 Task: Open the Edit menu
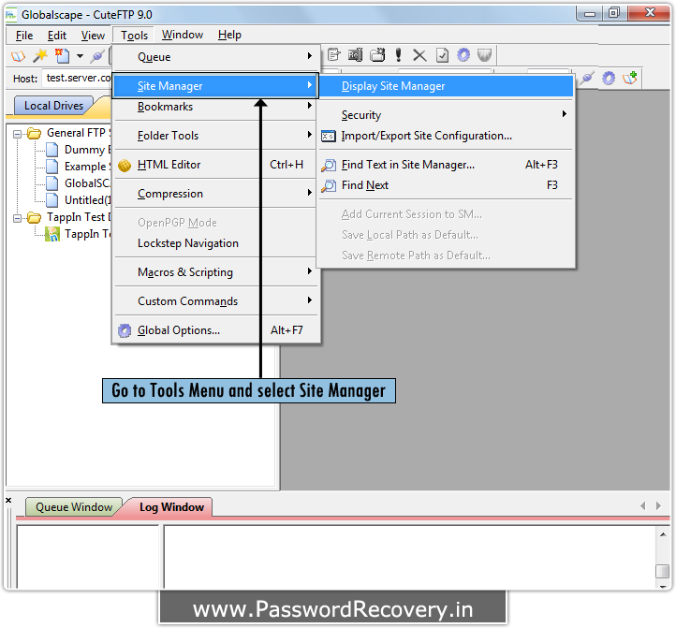57,36
